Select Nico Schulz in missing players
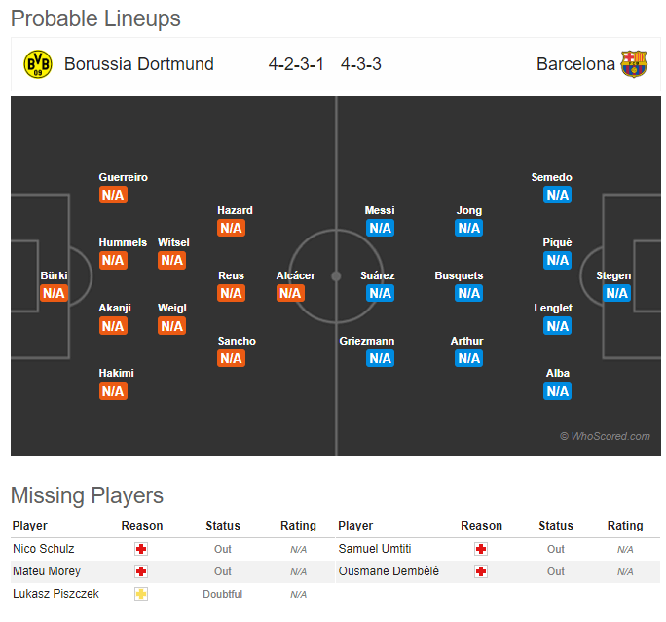Image resolution: width=666 pixels, height=622 pixels. [x=43, y=549]
